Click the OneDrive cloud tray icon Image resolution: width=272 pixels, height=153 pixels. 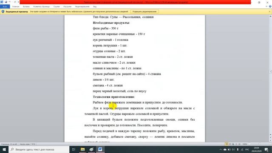[225, 150]
